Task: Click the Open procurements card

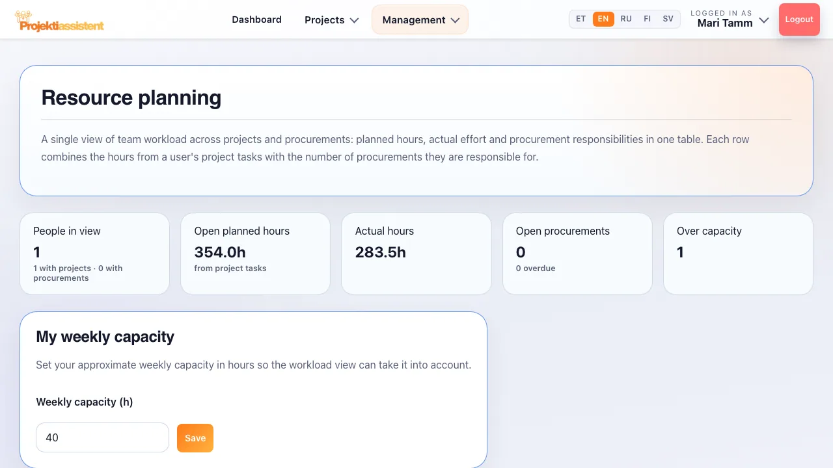Action: pyautogui.click(x=577, y=253)
